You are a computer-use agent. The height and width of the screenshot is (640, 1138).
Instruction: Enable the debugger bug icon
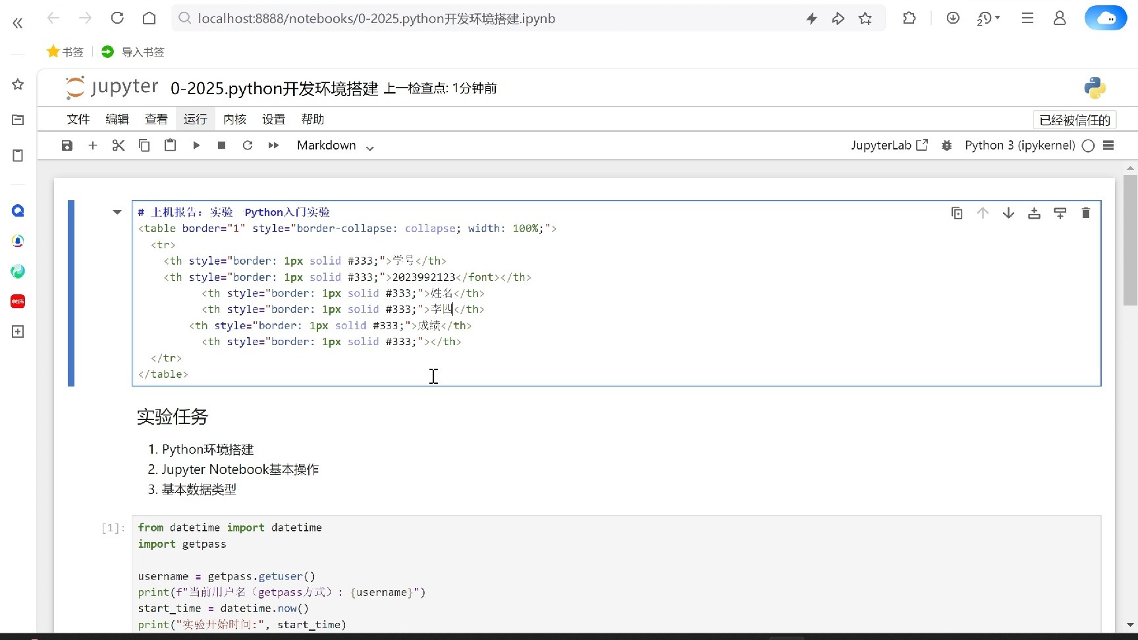coord(946,146)
